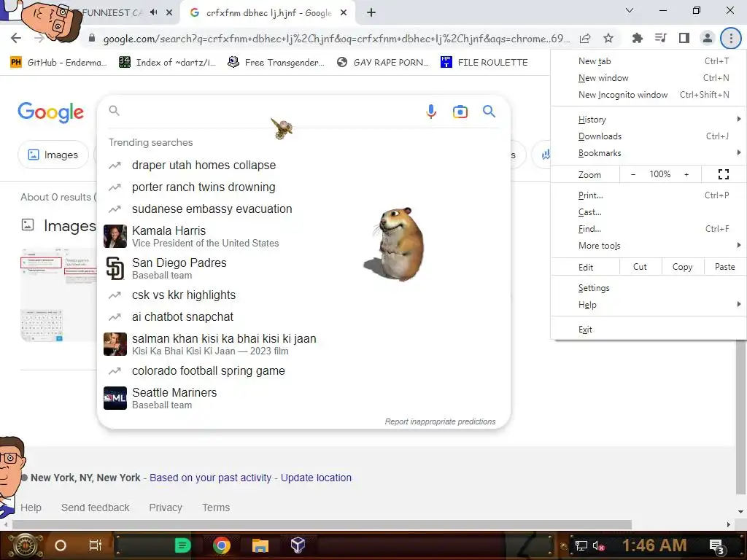Click Copy in the Edit row
This screenshot has width=747, height=560.
[682, 267]
